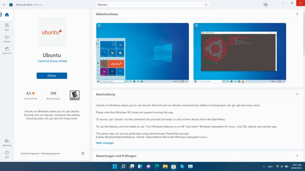Go to the Home section in sidebar
Viewport: 305px width, 171px height.
pyautogui.click(x=7, y=15)
